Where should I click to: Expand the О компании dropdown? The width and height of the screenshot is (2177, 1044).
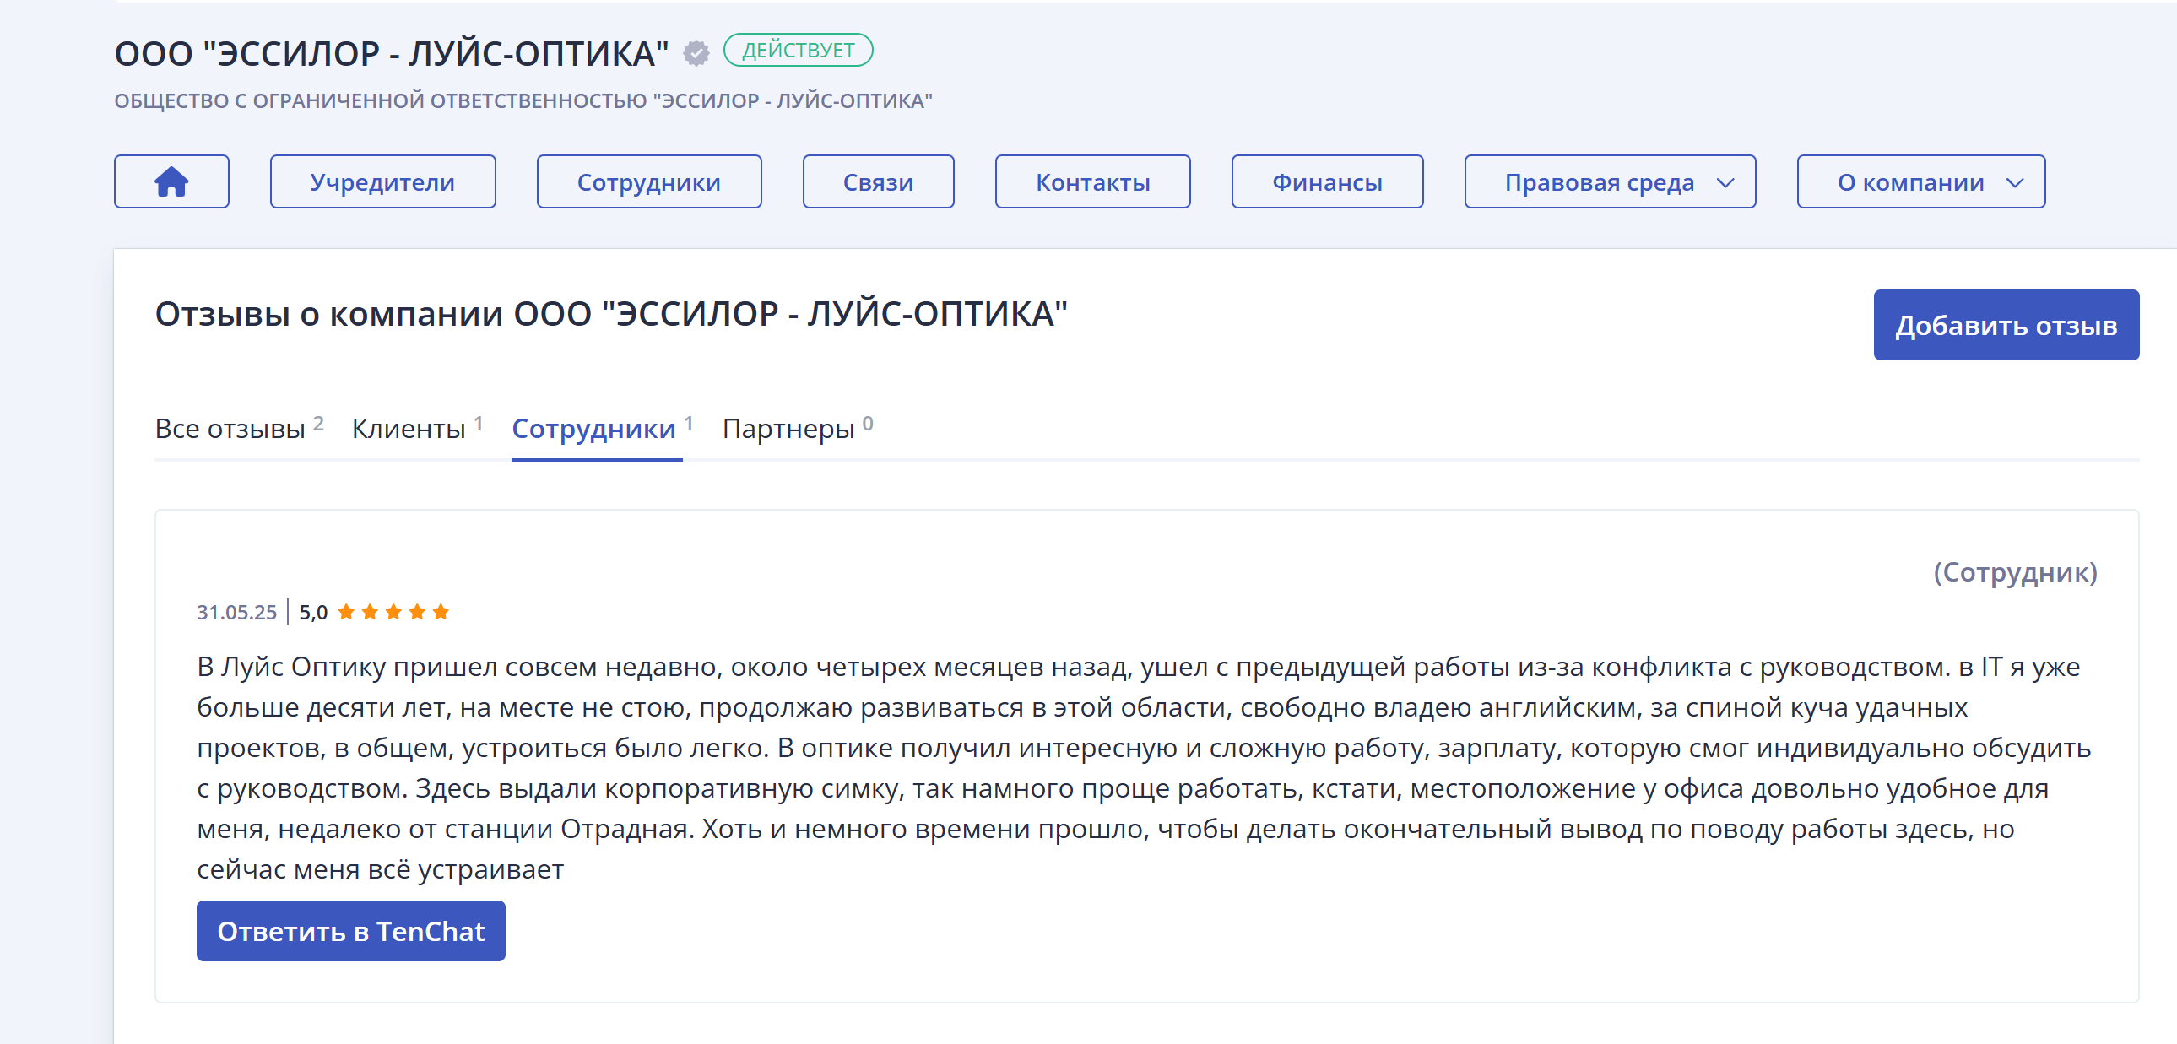click(1921, 181)
